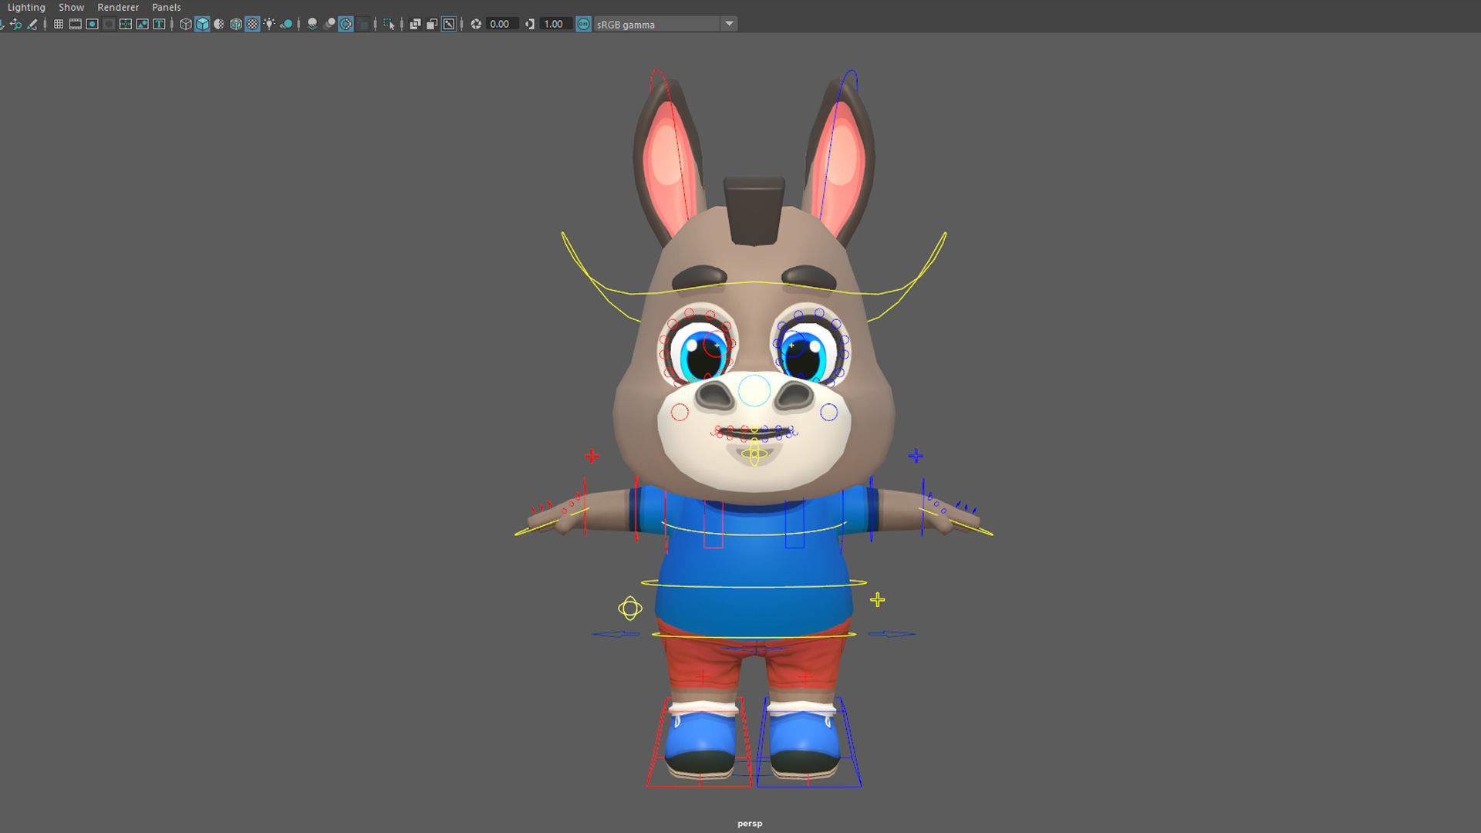The image size is (1481, 833).
Task: Open the sRGB gamma dropdown
Action: [x=728, y=23]
